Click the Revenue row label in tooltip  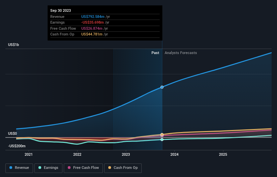57,17
